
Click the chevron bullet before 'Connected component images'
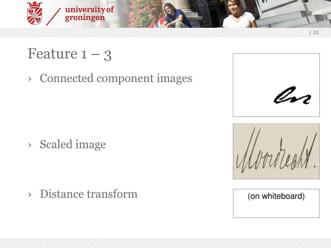(30, 79)
